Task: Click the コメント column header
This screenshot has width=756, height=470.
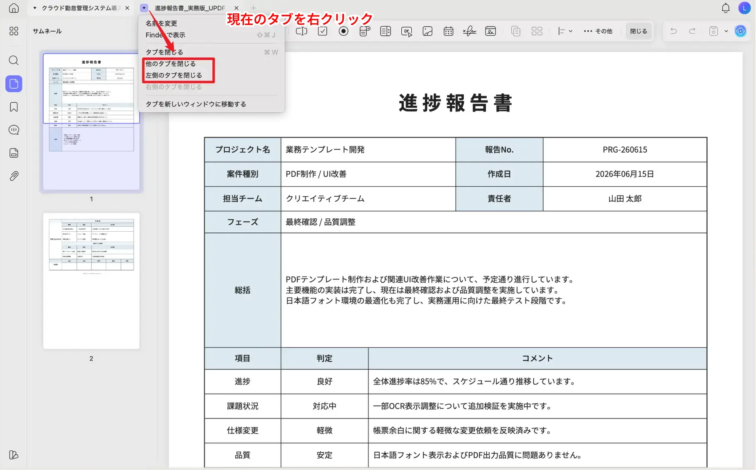Action: pos(537,359)
